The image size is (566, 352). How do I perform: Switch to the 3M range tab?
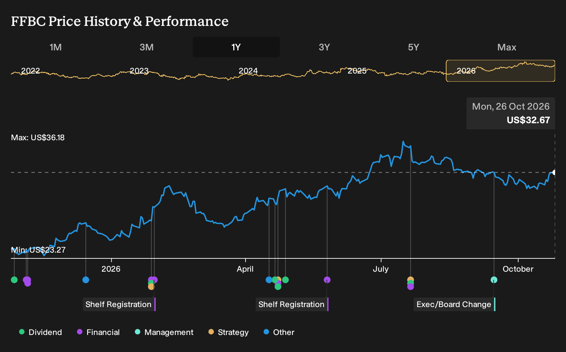click(x=146, y=47)
